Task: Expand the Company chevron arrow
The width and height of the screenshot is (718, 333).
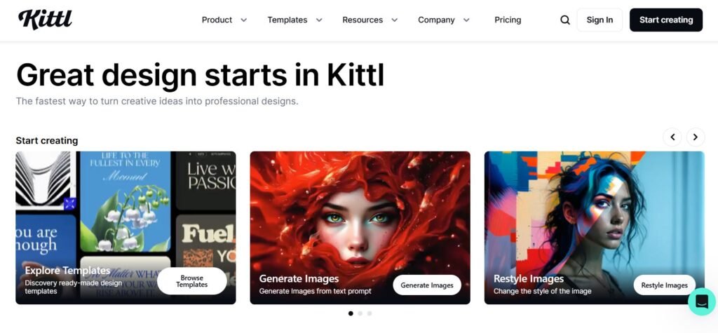Action: coord(466,20)
